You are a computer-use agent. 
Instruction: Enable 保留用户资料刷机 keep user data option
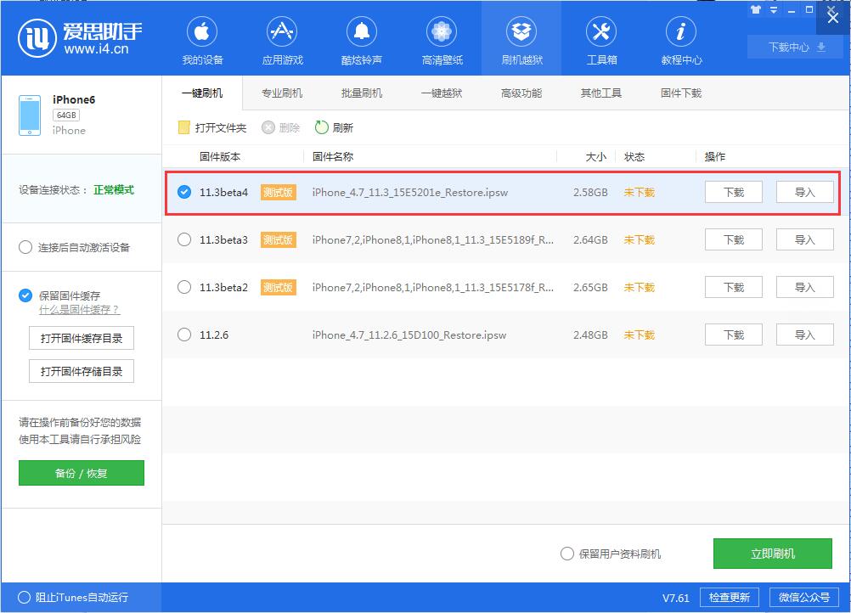(566, 553)
